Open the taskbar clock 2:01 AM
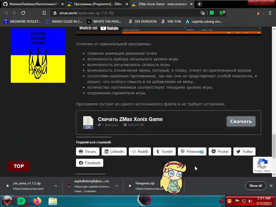 (264, 201)
